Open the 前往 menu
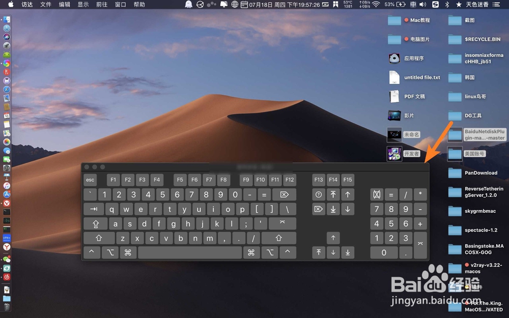The image size is (509, 318). point(102,5)
